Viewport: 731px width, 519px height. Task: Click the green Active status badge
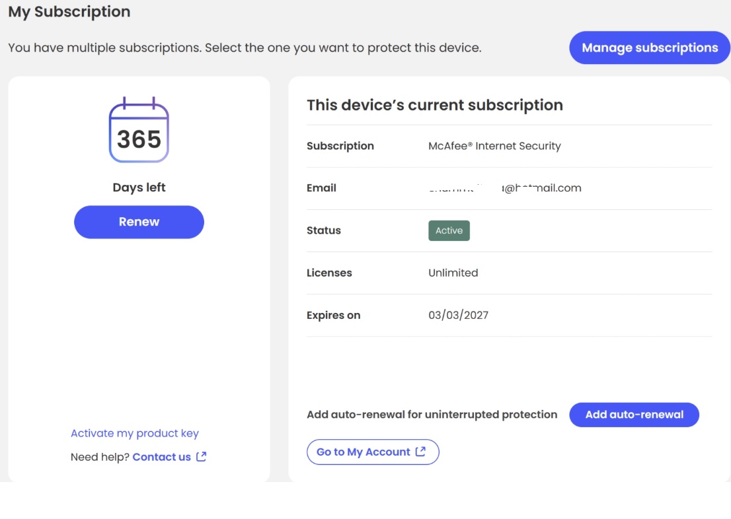click(x=449, y=230)
